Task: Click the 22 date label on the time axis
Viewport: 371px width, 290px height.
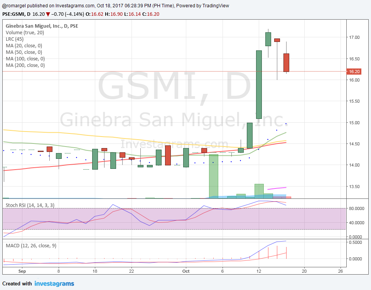Action: coord(132,271)
